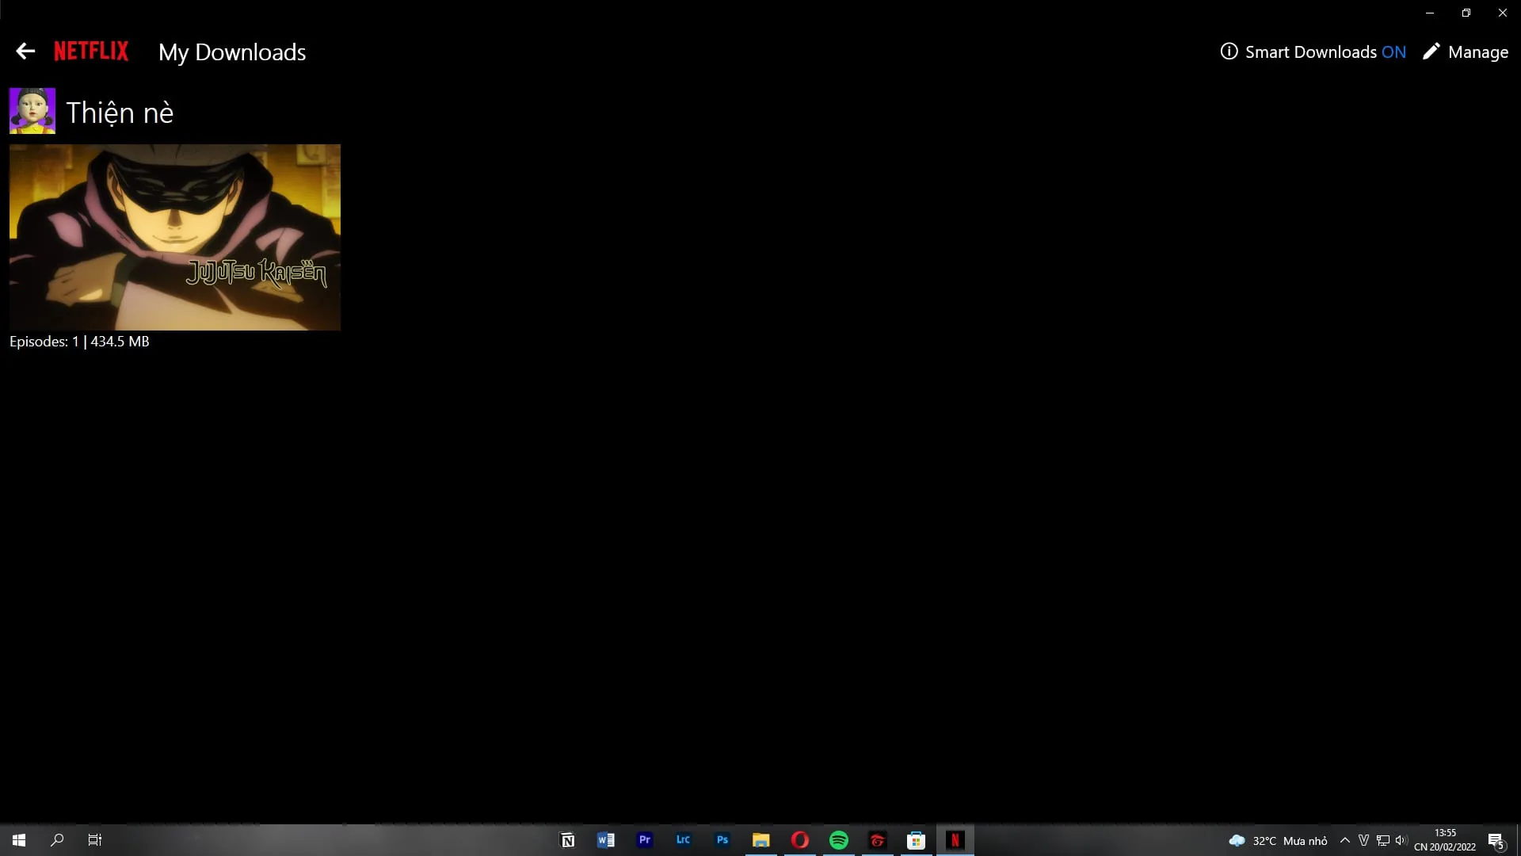The image size is (1521, 856).
Task: Open Microsoft Word from taskbar
Action: coord(606,840)
